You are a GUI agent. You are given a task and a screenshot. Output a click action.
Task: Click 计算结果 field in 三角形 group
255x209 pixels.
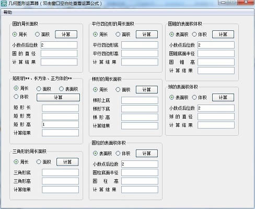point(60,190)
